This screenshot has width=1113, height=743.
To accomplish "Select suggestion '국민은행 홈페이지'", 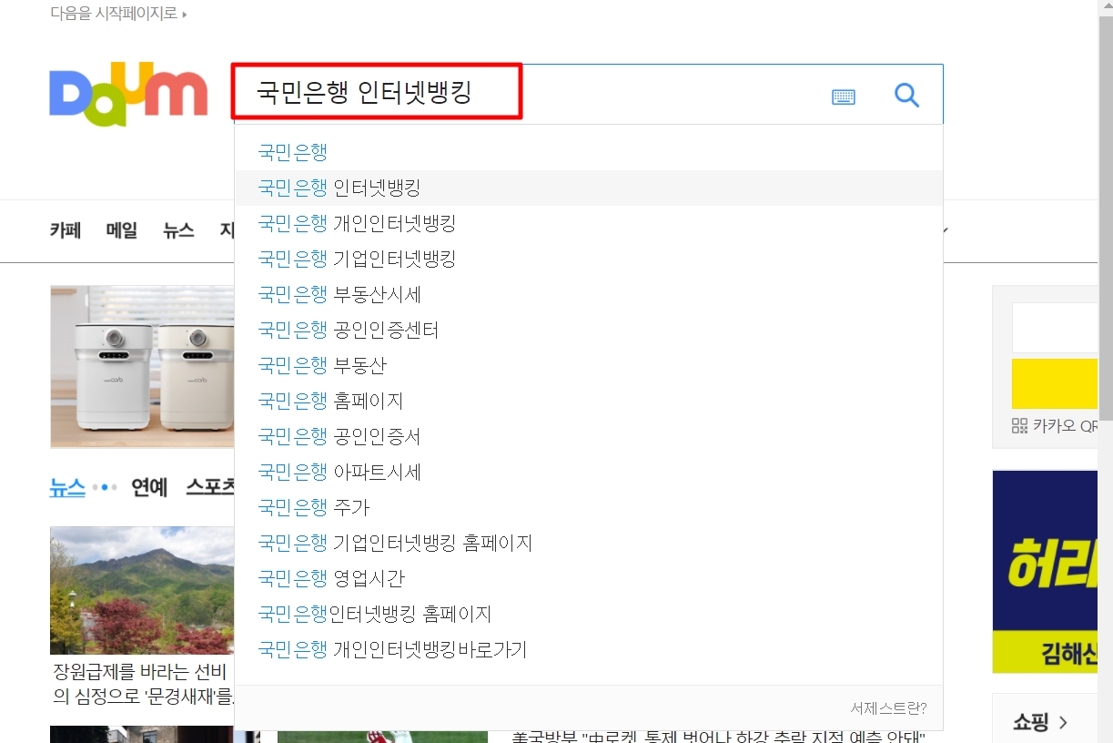I will pos(588,401).
